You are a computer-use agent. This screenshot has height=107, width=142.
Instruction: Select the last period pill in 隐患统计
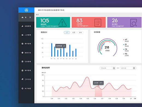(x=80, y=32)
